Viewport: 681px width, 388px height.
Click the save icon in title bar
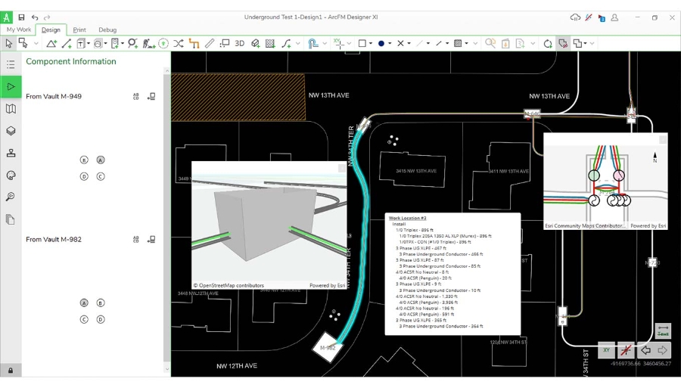point(21,17)
